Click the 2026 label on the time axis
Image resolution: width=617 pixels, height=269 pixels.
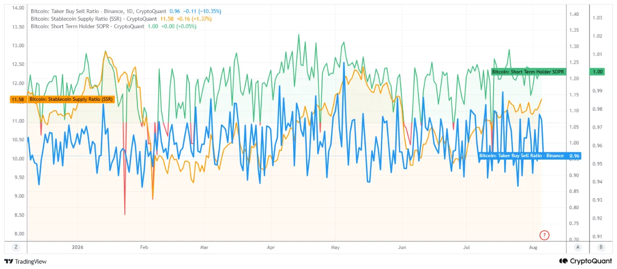(x=78, y=247)
